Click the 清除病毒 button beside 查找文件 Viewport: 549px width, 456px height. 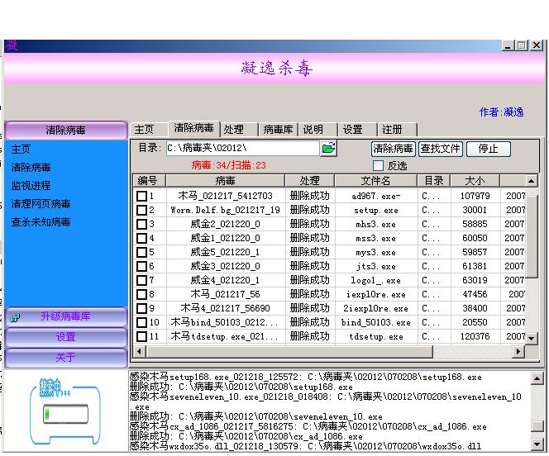(394, 149)
